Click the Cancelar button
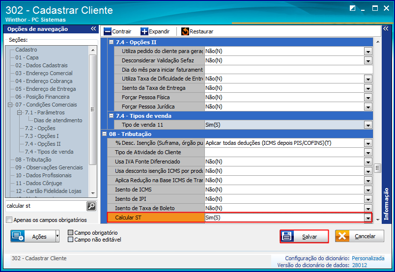Screen dimensions: 395x272 (x=360, y=236)
